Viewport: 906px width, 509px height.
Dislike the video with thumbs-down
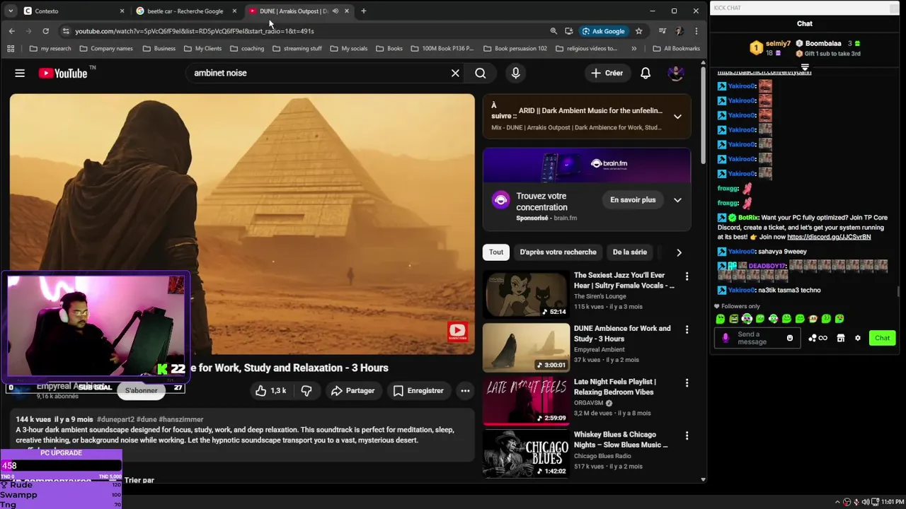click(x=306, y=390)
